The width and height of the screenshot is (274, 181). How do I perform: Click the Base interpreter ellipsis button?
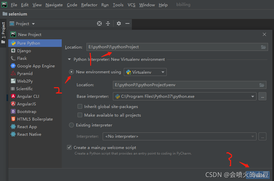[x=262, y=96]
